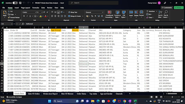This screenshot has height=104, width=185.
Task: Switch to the Data tab
Action: (x=43, y=8)
